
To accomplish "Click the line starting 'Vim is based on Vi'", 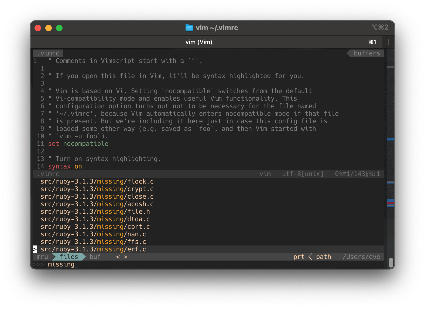I will [x=180, y=91].
